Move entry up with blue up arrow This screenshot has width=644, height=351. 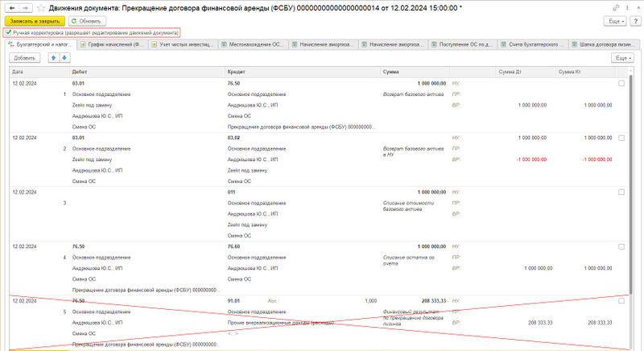coord(54,58)
